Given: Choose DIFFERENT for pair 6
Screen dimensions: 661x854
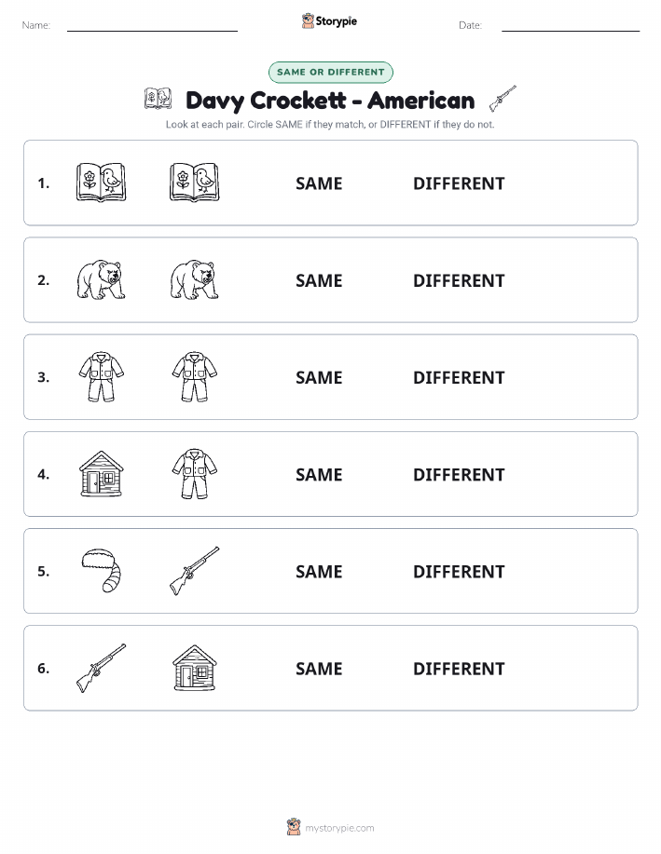Looking at the screenshot, I should [459, 669].
